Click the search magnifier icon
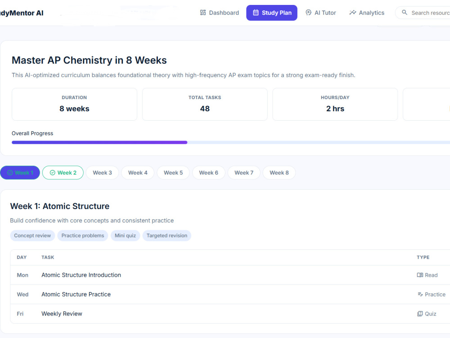The image size is (450, 338). coord(405,12)
